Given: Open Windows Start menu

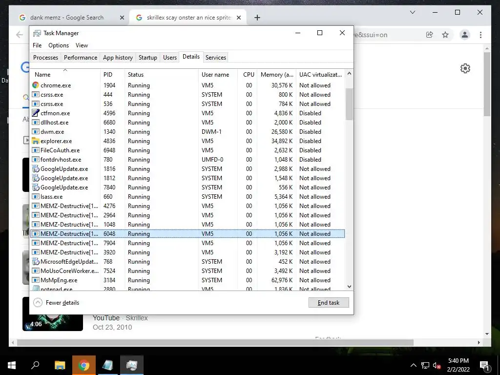Looking at the screenshot, I should [12, 365].
